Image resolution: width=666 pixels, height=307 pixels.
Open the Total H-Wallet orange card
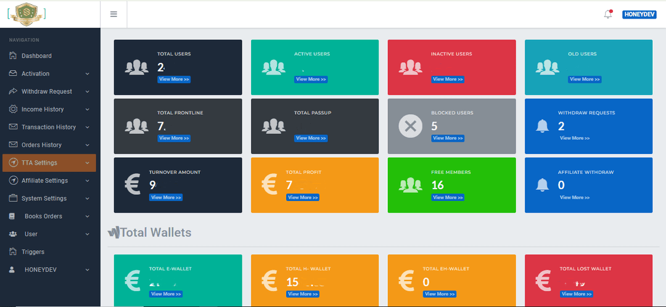[315, 280]
